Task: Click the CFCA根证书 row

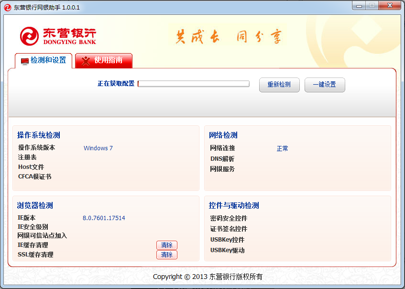Action: (34, 177)
